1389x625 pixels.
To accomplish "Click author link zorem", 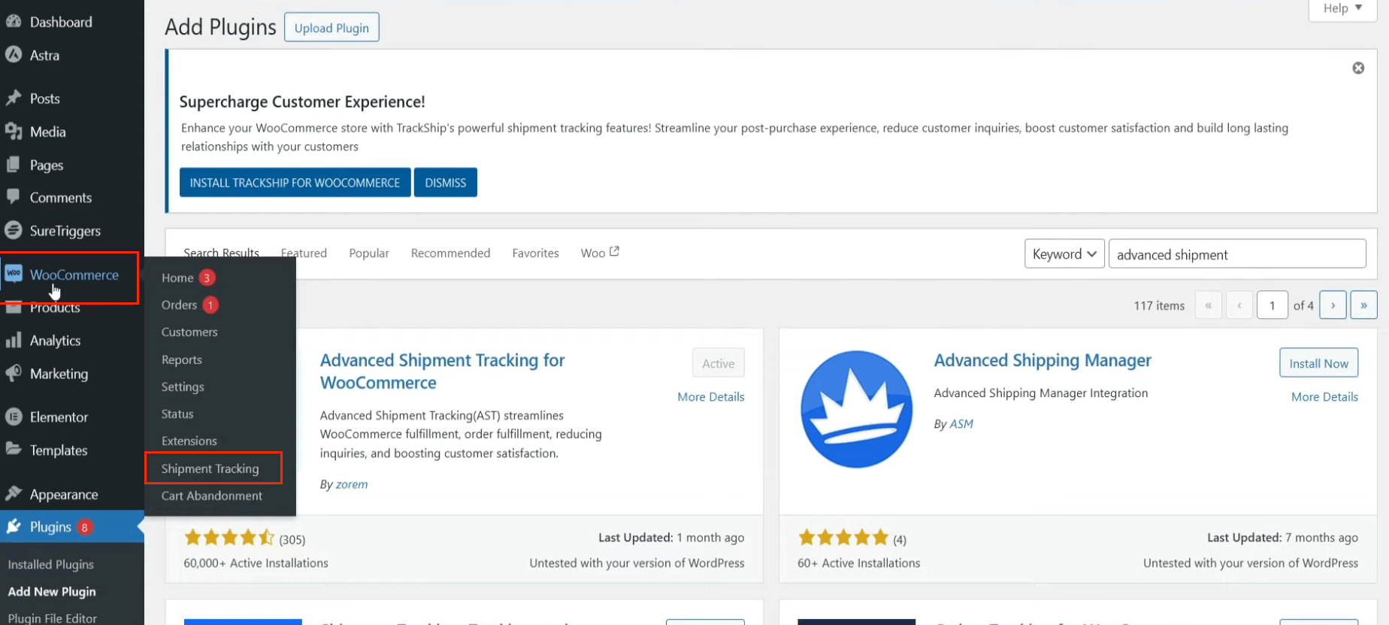I will point(352,484).
